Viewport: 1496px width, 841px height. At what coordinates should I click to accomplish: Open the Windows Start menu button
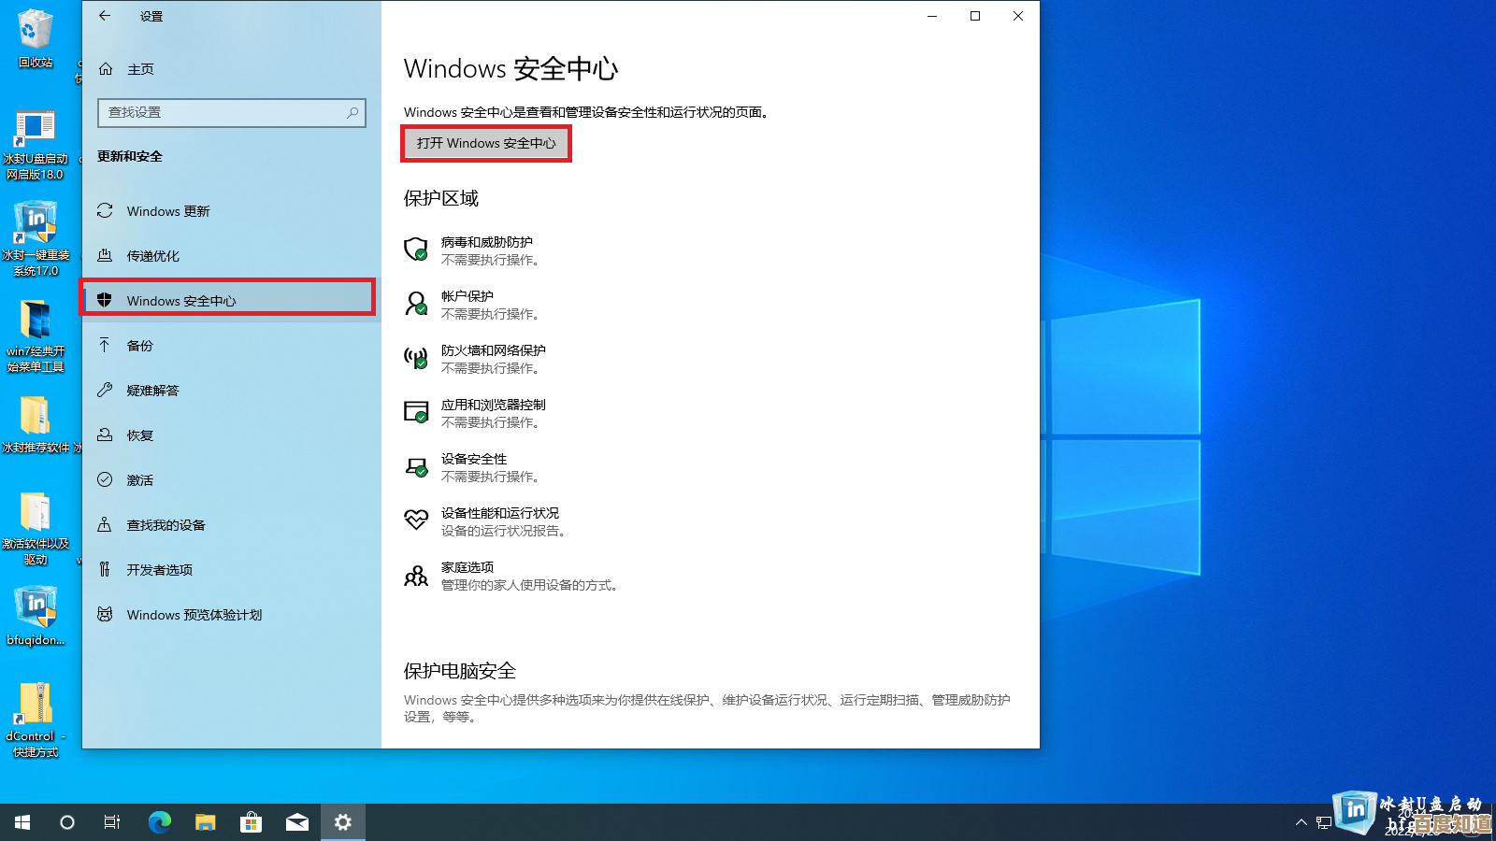22,822
